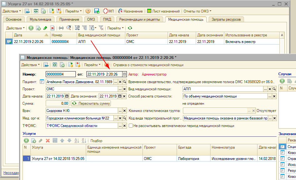Image resolution: width=296 pixels, height=180 pixels.
Task: Expand the Отчеты по ОМЗ dropdown
Action: (x=197, y=11)
